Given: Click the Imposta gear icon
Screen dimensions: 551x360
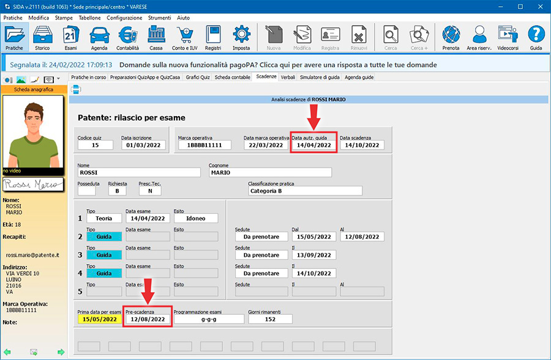Looking at the screenshot, I should pos(241,36).
